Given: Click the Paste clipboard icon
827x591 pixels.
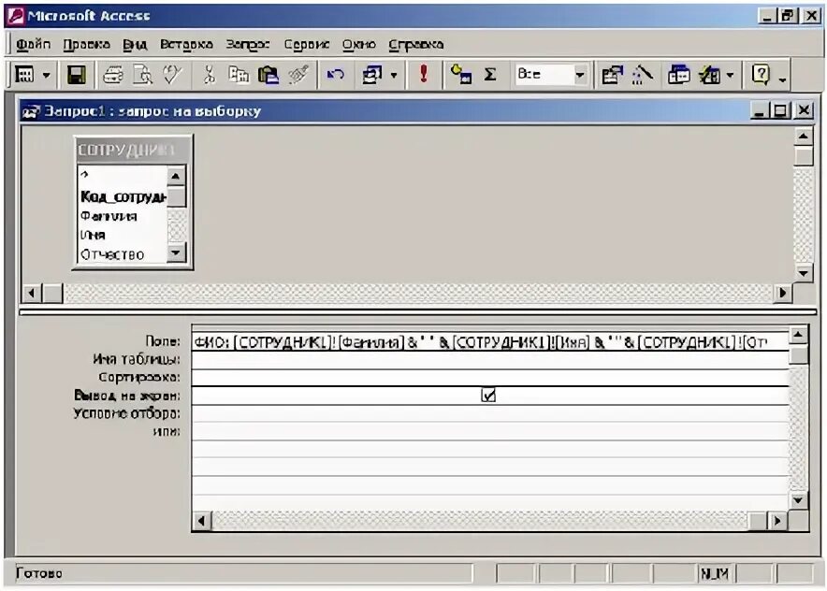Looking at the screenshot, I should [268, 75].
